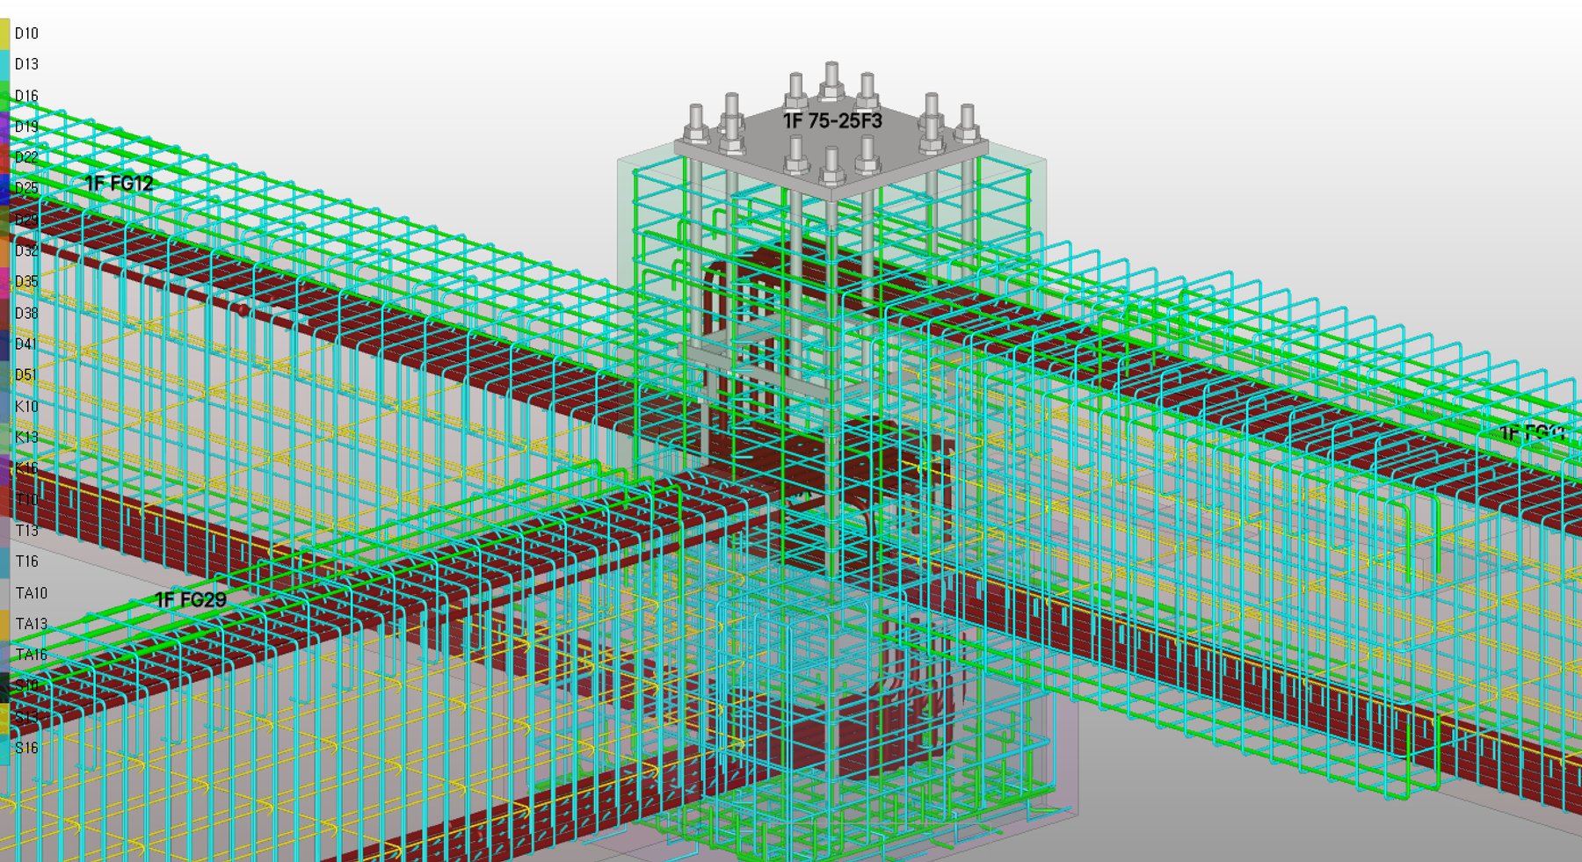Viewport: 1582px width, 862px height.
Task: Select the '1F FG29' beam annotation
Action: (191, 600)
